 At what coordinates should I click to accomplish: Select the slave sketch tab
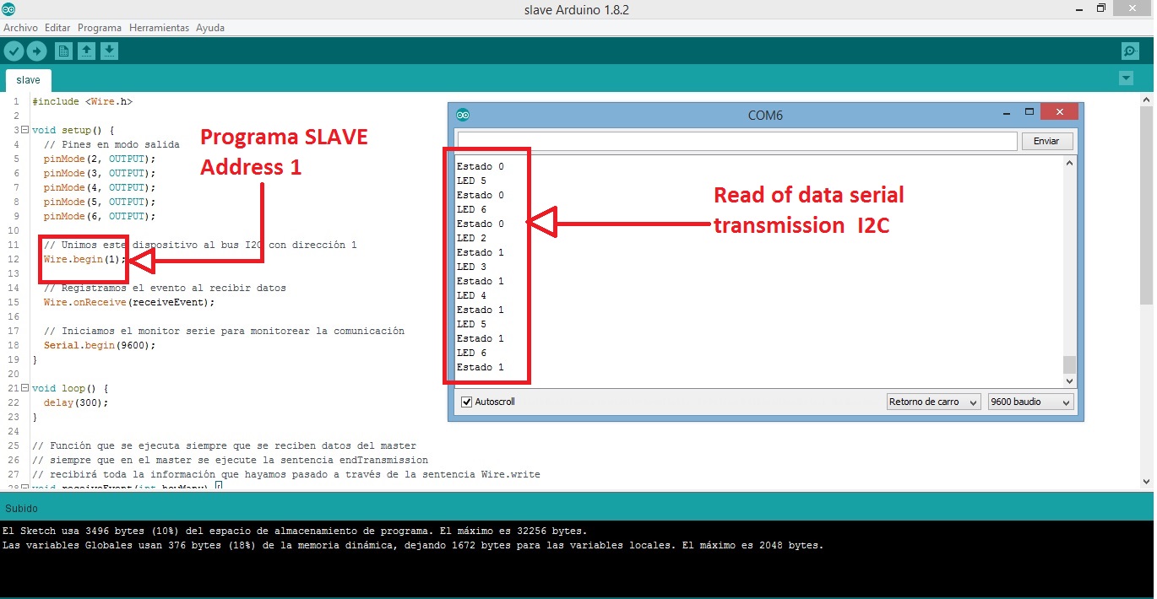tap(28, 80)
